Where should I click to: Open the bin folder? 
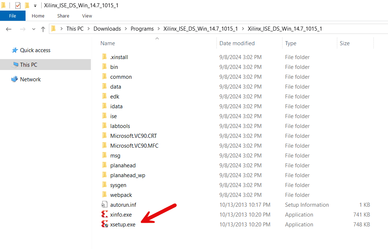click(114, 67)
